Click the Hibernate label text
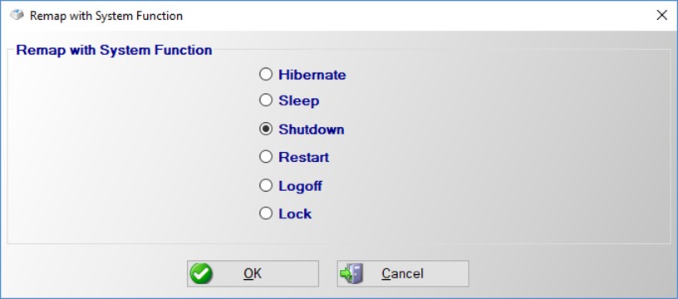The width and height of the screenshot is (678, 299). [312, 75]
